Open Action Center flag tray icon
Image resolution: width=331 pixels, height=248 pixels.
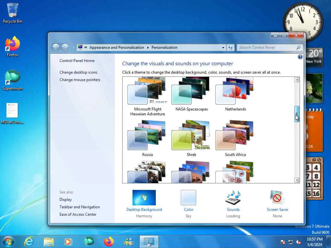(283, 242)
